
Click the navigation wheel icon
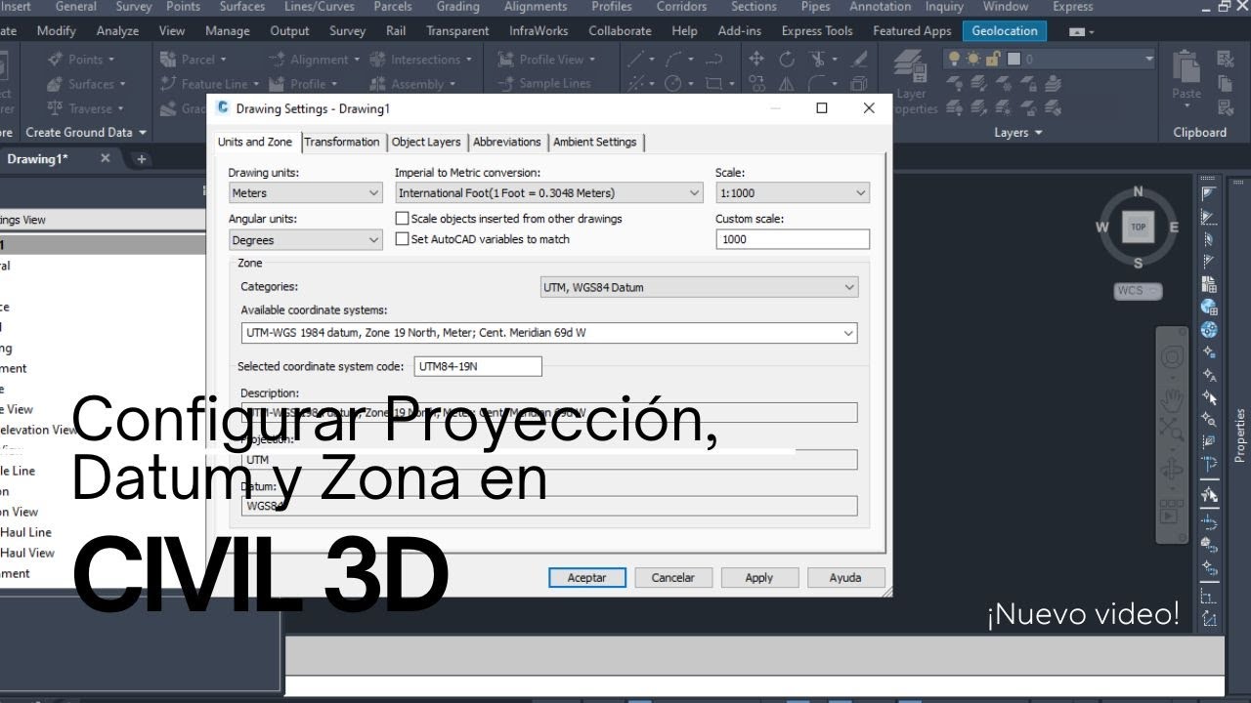click(1172, 357)
